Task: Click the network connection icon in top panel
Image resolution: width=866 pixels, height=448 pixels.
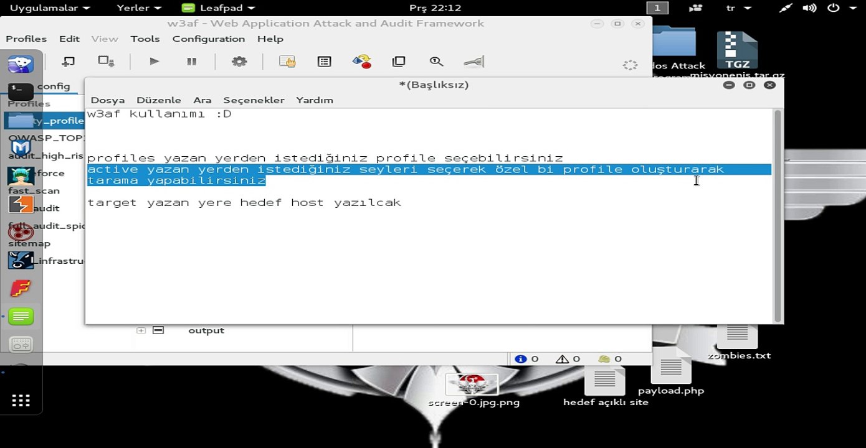Action: [786, 8]
